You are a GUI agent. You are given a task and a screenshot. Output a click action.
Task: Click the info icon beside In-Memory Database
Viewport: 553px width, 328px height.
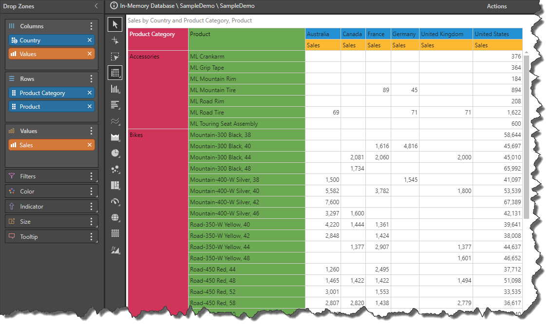[x=114, y=6]
